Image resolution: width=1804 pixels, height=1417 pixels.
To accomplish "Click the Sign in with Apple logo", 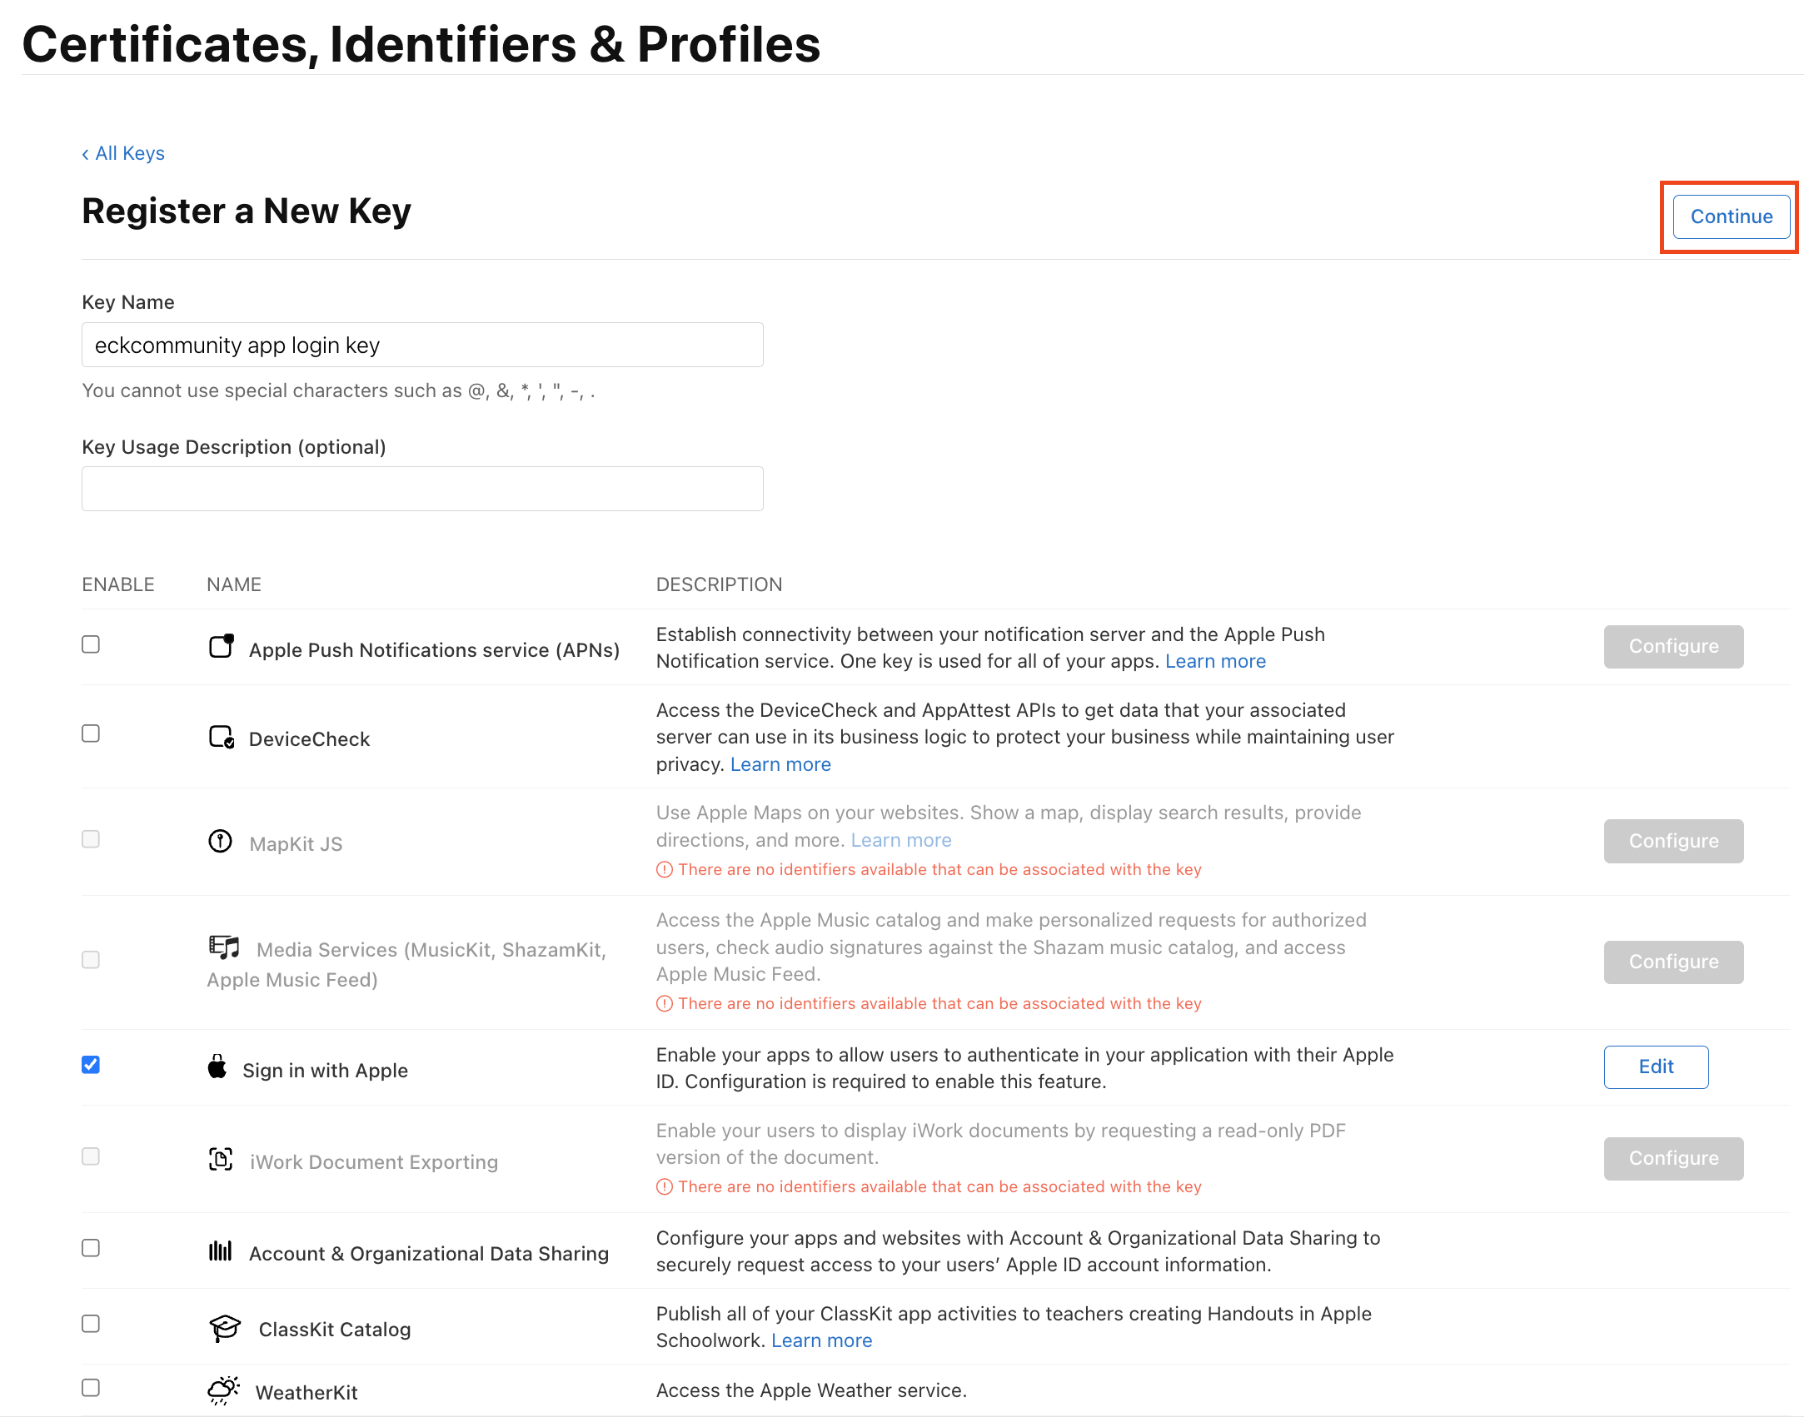I will click(x=217, y=1067).
